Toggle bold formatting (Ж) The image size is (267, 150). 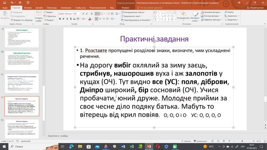[60, 19]
